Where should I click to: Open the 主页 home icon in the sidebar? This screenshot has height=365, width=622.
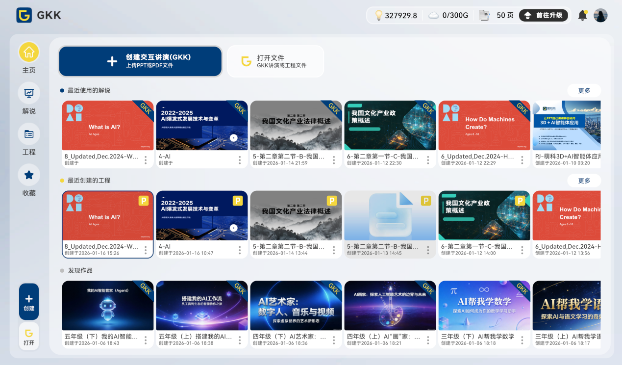point(28,52)
